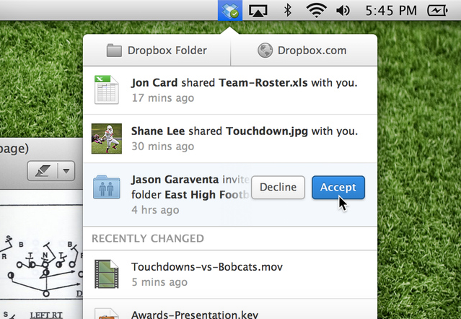
Task: Open the Dropbox.com tab
Action: coord(302,51)
